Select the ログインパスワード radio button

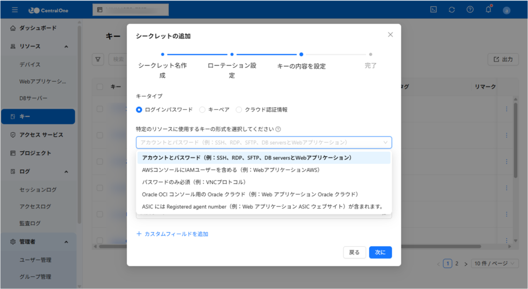click(139, 109)
